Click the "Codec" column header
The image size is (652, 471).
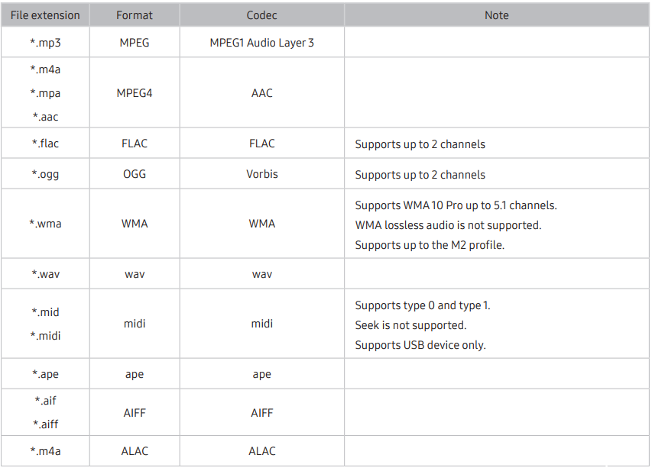click(261, 15)
